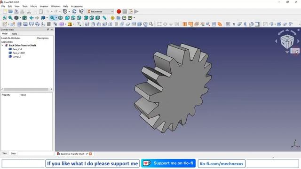The width and height of the screenshot is (301, 169).
Task: Switch property panel to View tab
Action: click(5, 154)
